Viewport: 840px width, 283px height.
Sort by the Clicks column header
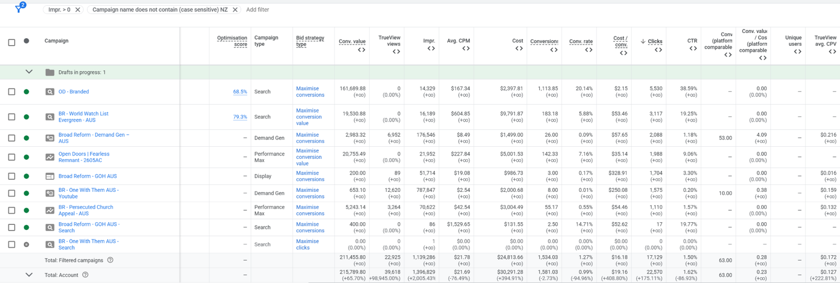click(655, 41)
